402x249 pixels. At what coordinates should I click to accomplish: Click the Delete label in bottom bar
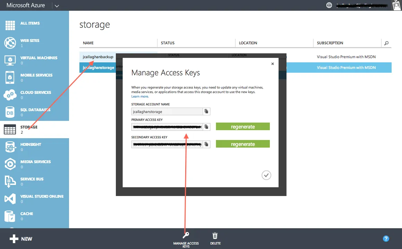click(215, 243)
